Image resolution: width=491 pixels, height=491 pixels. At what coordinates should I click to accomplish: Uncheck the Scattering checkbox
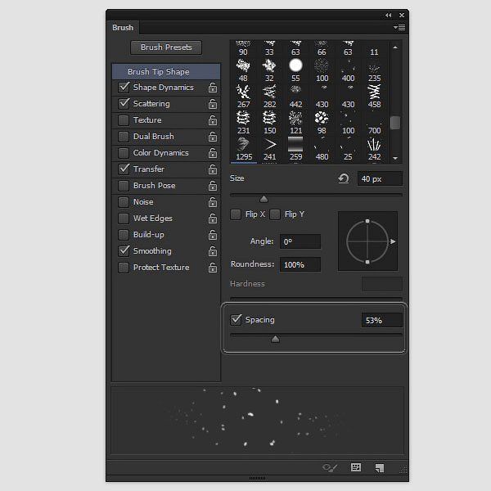(x=124, y=104)
